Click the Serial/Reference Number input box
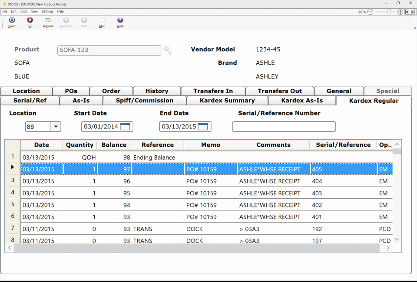The width and height of the screenshot is (417, 282). pyautogui.click(x=284, y=127)
